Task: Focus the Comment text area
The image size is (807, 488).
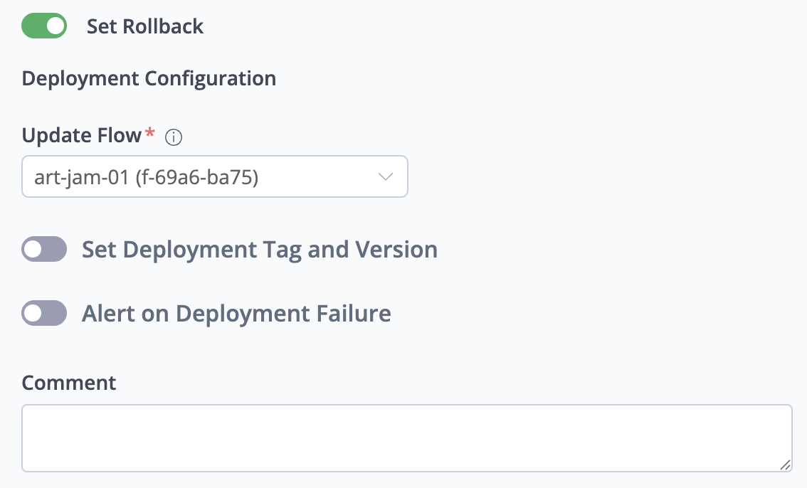Action: pyautogui.click(x=406, y=437)
